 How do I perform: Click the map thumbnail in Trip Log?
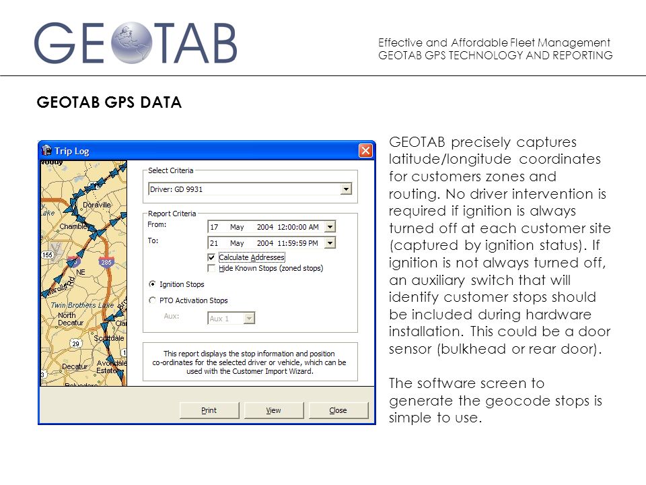pyautogui.click(x=83, y=273)
